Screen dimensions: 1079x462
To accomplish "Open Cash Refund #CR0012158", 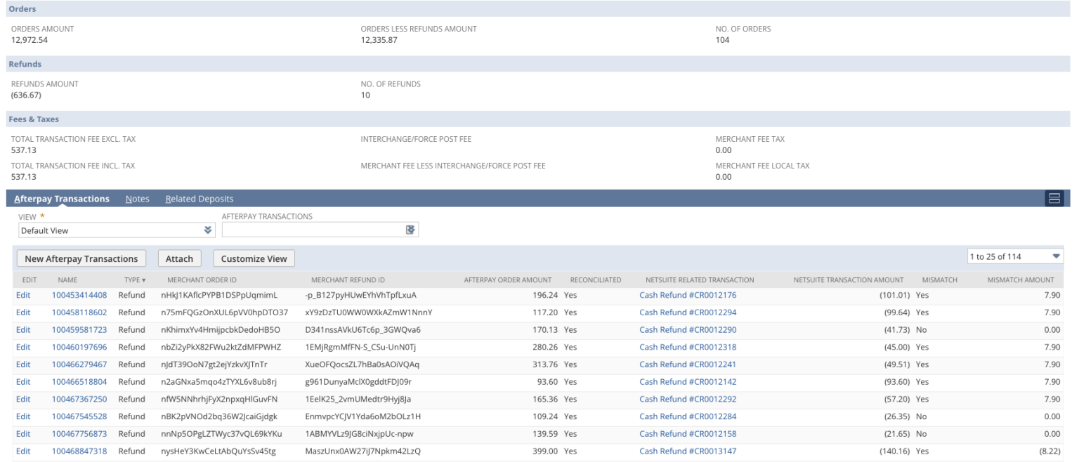I will (x=688, y=434).
